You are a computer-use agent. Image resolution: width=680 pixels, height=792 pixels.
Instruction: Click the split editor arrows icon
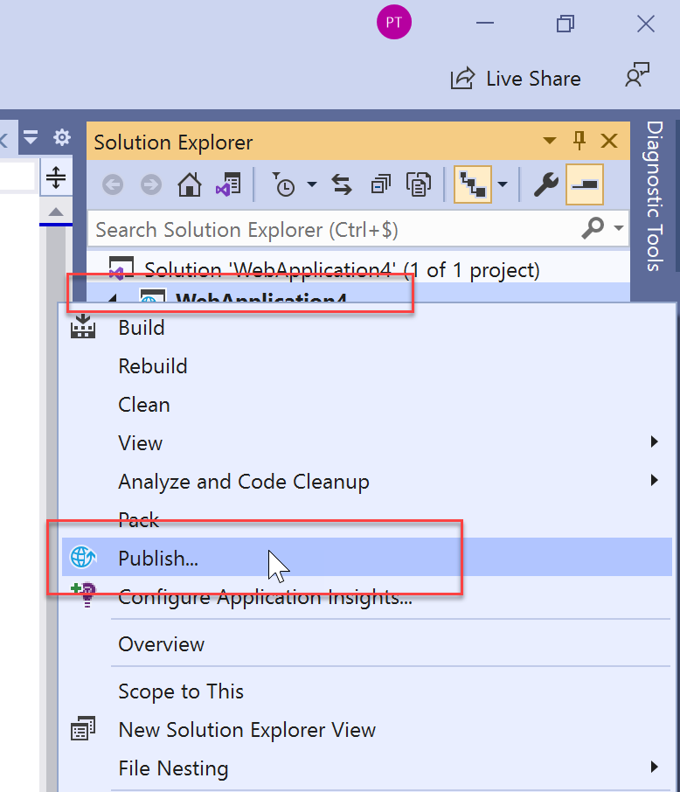[x=56, y=177]
